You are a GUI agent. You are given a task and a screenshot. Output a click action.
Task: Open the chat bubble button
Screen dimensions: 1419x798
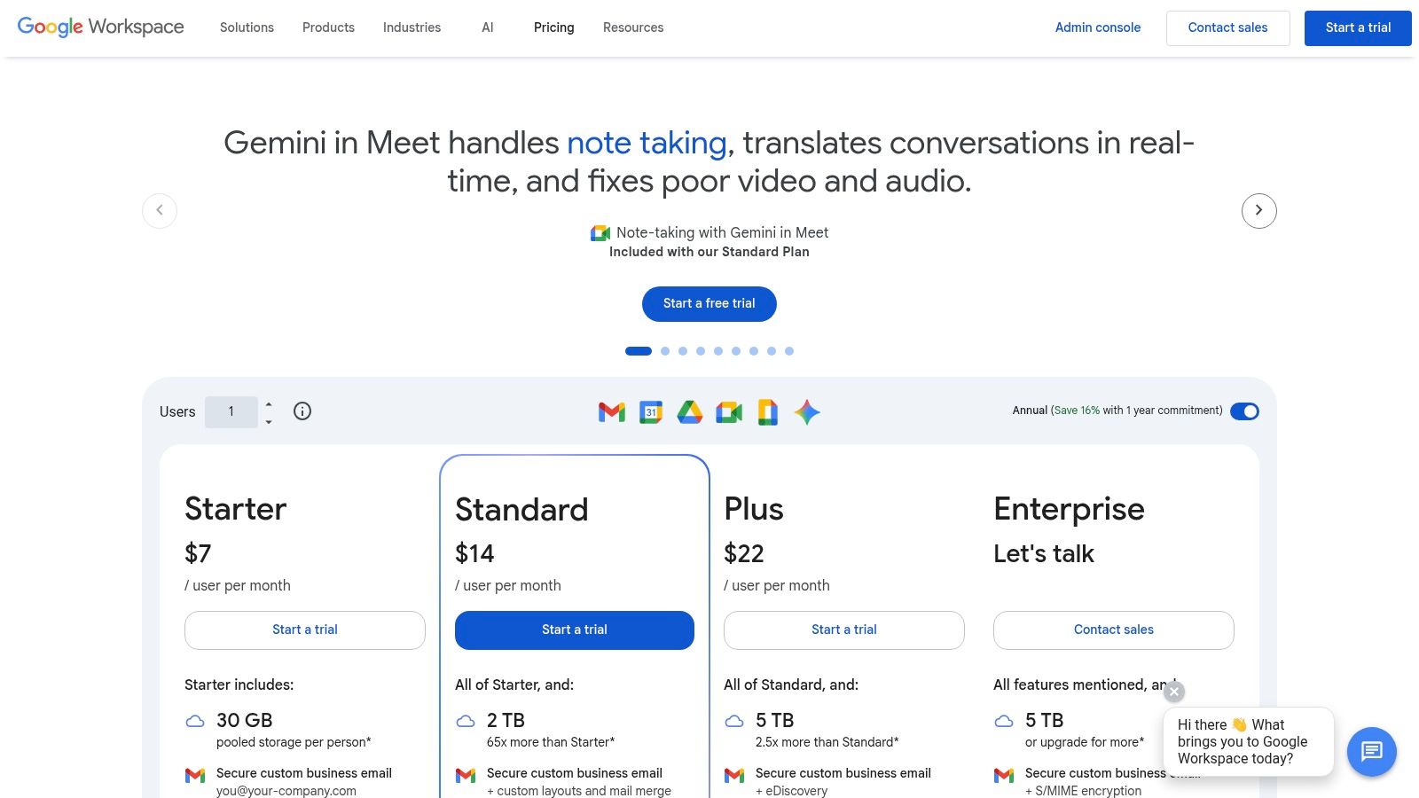[x=1372, y=752]
